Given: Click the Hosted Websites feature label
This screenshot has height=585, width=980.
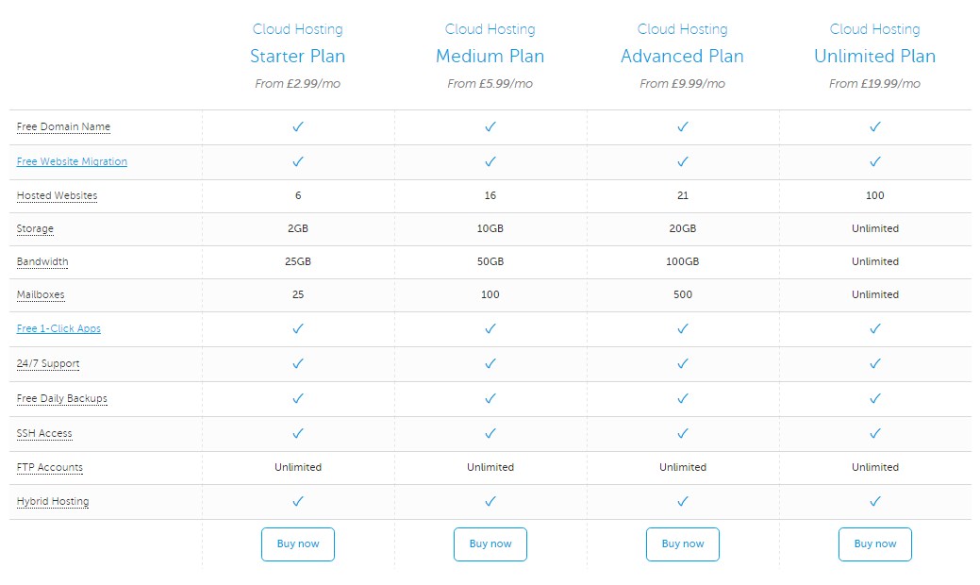Looking at the screenshot, I should (57, 195).
